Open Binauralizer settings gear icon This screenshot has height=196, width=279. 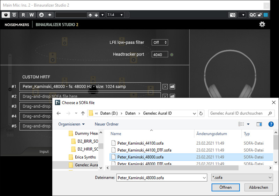tap(262, 24)
